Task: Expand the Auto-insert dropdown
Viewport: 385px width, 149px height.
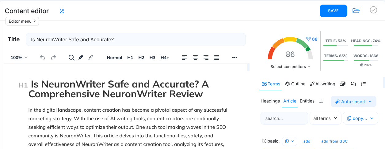Action: [353, 102]
